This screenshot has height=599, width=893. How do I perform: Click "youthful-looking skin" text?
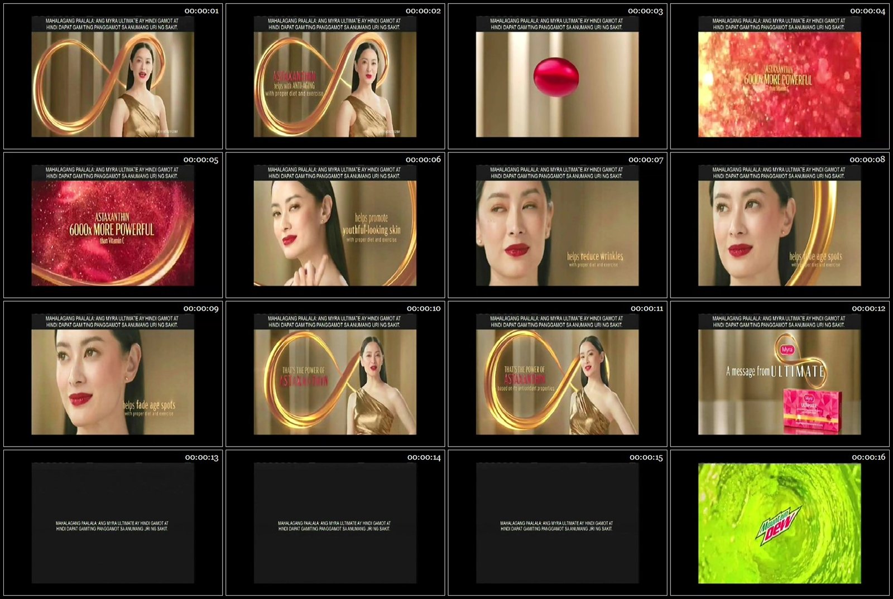[371, 230]
